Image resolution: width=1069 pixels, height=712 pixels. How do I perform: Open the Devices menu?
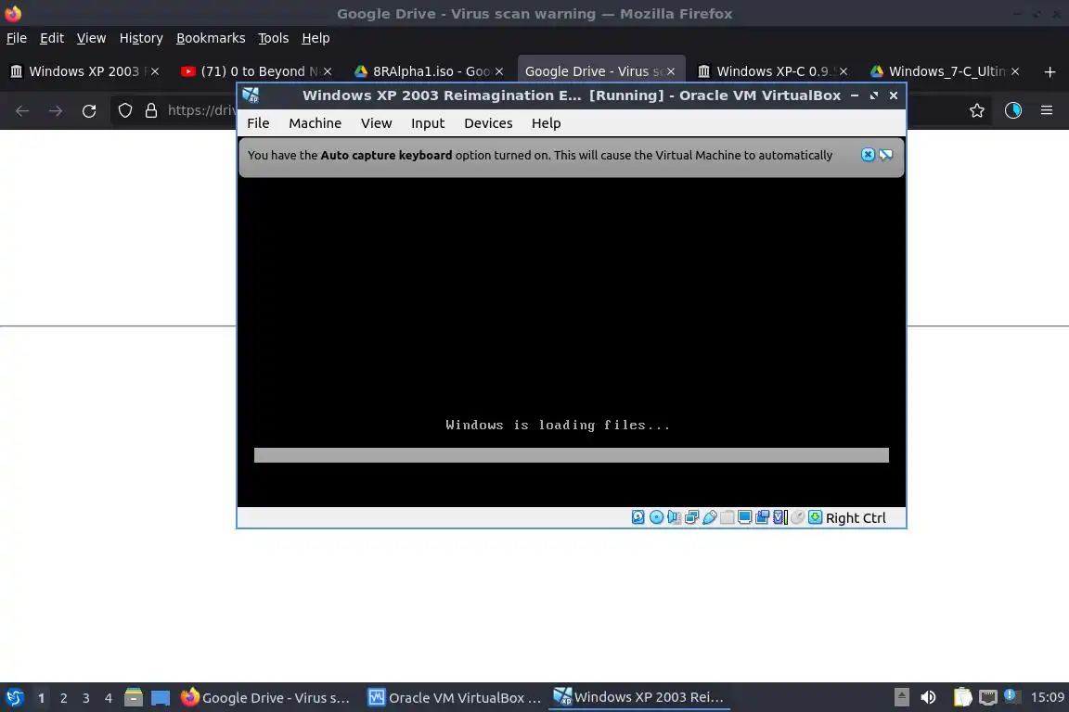tap(488, 123)
